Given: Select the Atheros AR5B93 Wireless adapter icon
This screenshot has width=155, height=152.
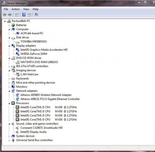Looking at the screenshot, I should pyautogui.click(x=17, y=95).
